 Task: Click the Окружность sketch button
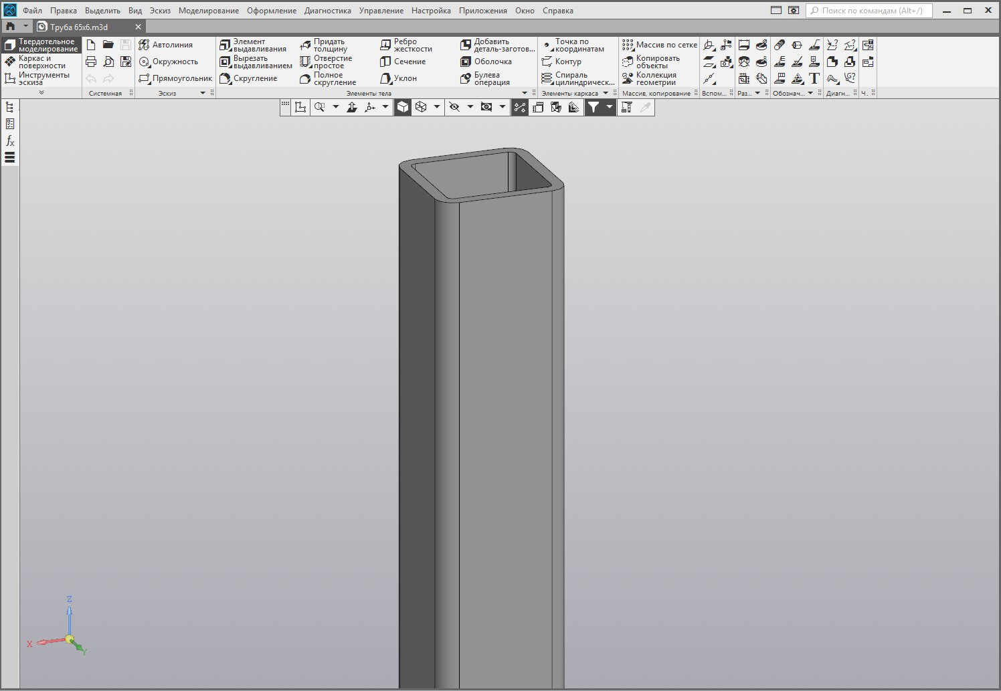click(169, 62)
